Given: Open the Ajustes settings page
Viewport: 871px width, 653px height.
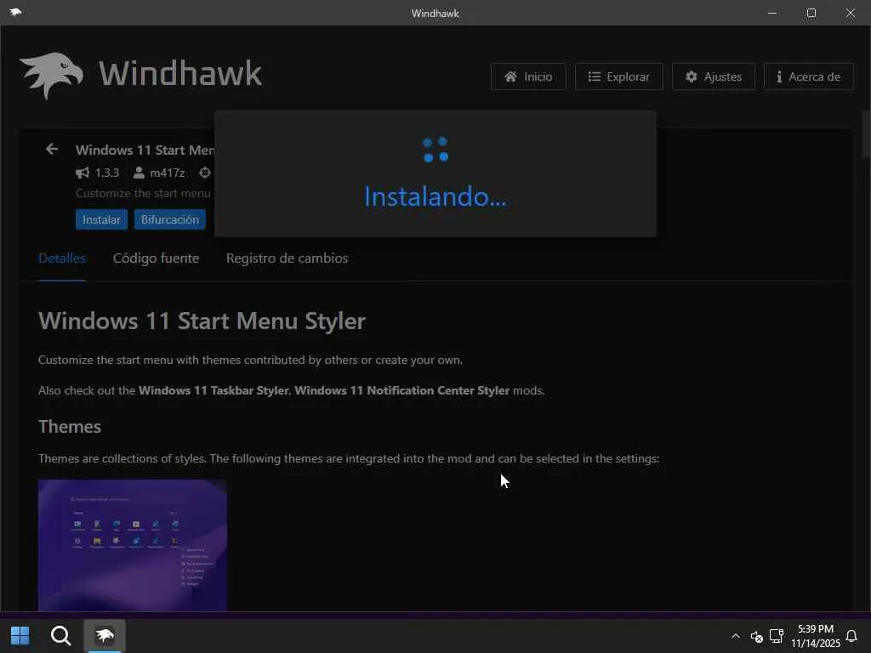Looking at the screenshot, I should pyautogui.click(x=714, y=77).
